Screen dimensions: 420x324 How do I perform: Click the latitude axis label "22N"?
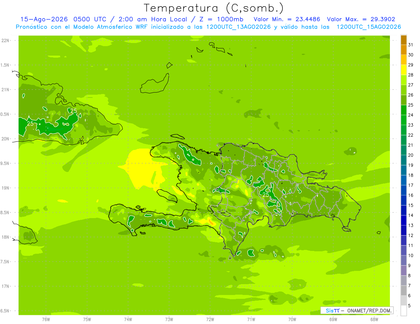point(5,41)
